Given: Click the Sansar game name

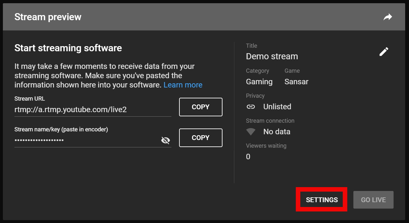Looking at the screenshot, I should pyautogui.click(x=296, y=82).
